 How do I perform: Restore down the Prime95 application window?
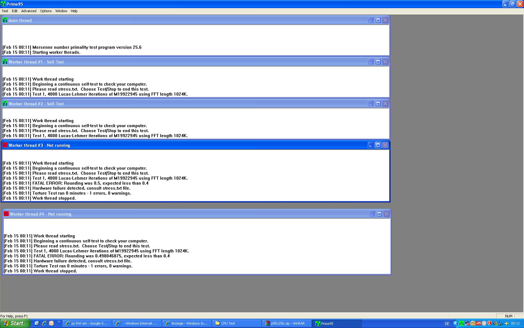pyautogui.click(x=513, y=4)
